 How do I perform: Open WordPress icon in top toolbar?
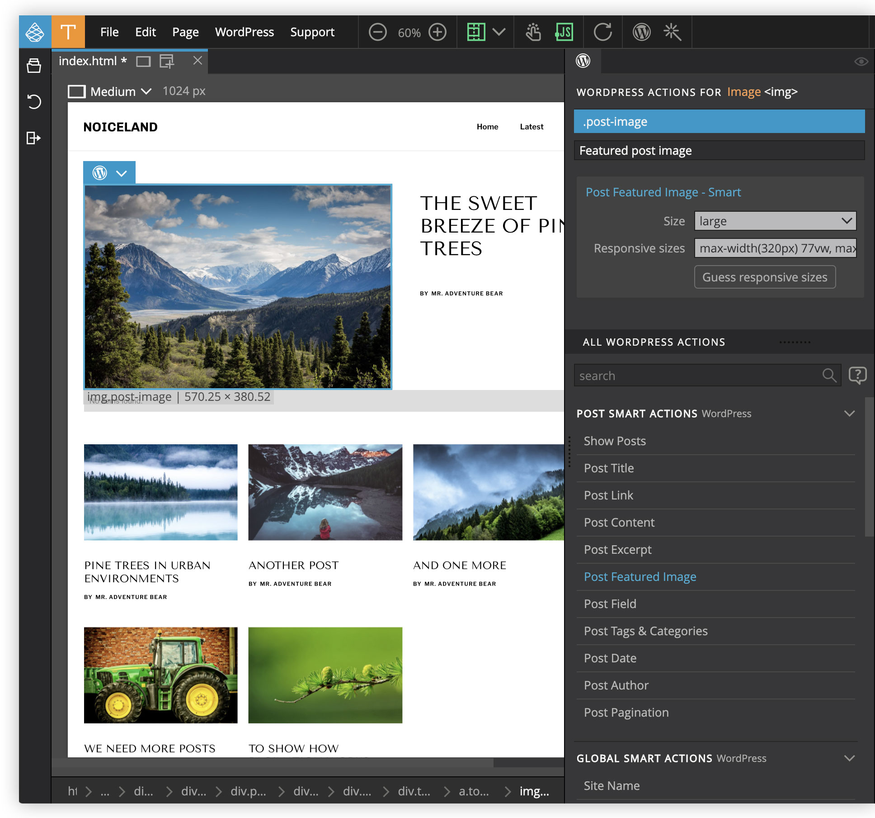click(641, 32)
